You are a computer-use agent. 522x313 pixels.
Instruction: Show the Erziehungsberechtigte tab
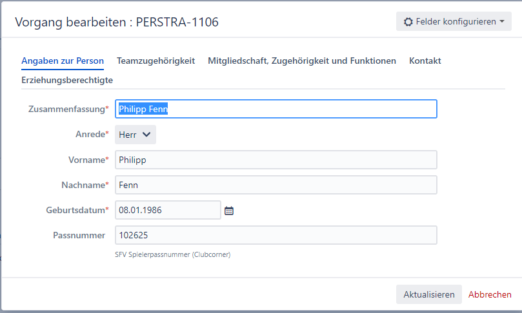[x=67, y=81]
